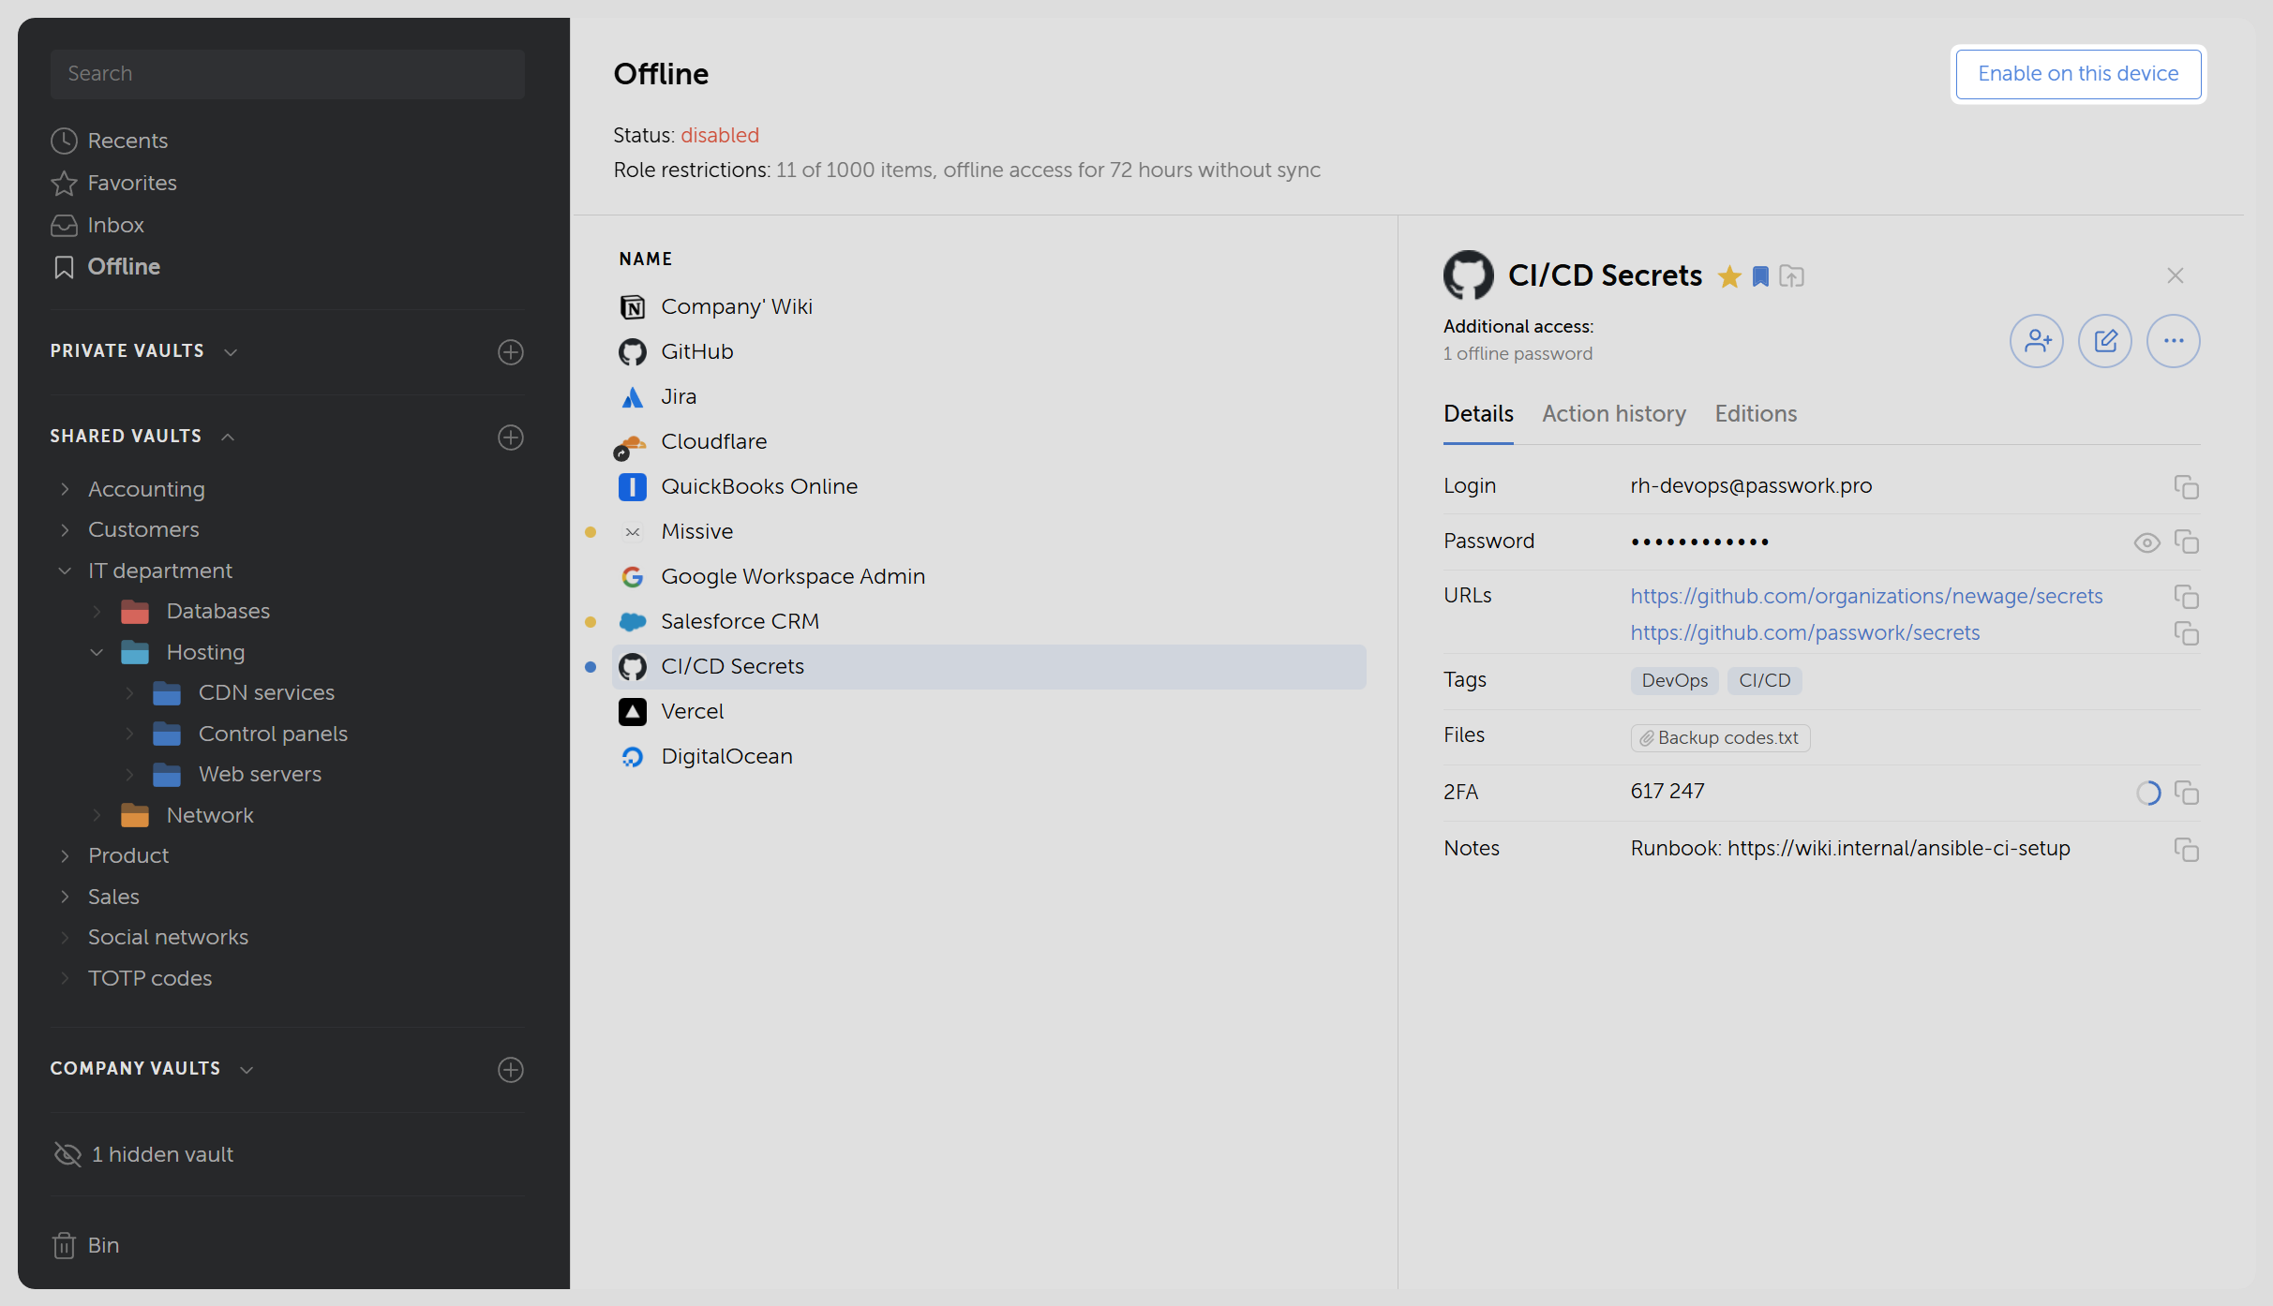Switch to the Details tab
The height and width of the screenshot is (1306, 2273).
1478,413
